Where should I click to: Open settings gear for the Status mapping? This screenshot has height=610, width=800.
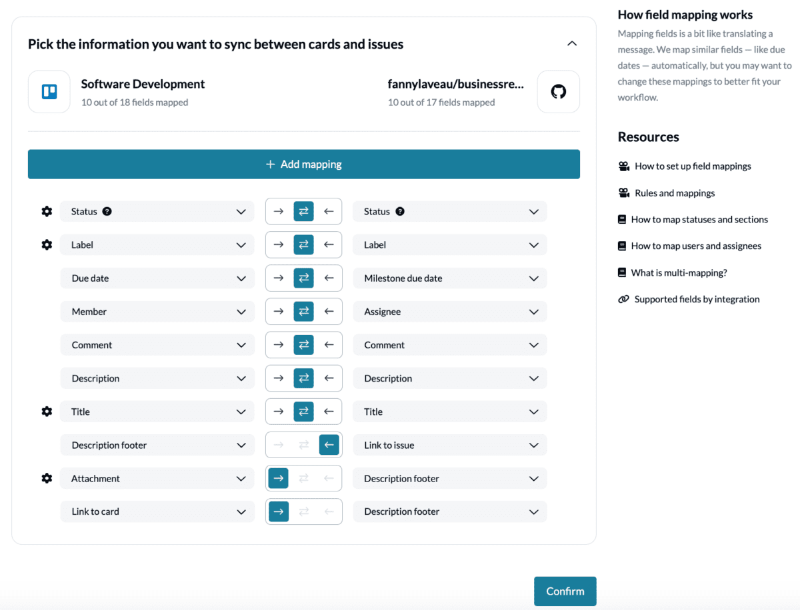click(x=47, y=212)
